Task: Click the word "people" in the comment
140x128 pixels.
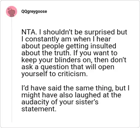Action: [53, 46]
